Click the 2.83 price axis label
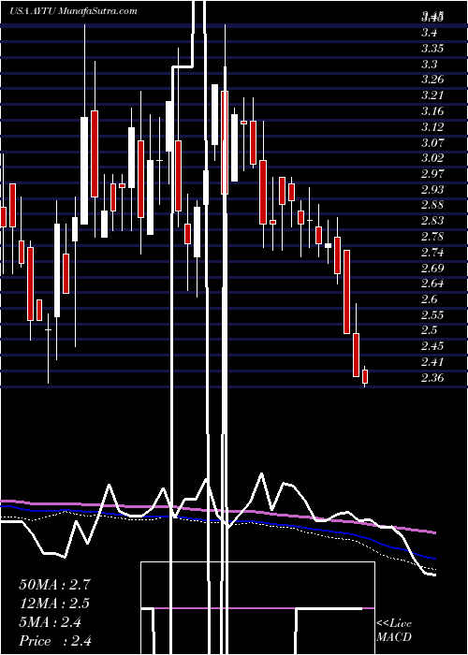Screen dimensions: 468x655 432,221
